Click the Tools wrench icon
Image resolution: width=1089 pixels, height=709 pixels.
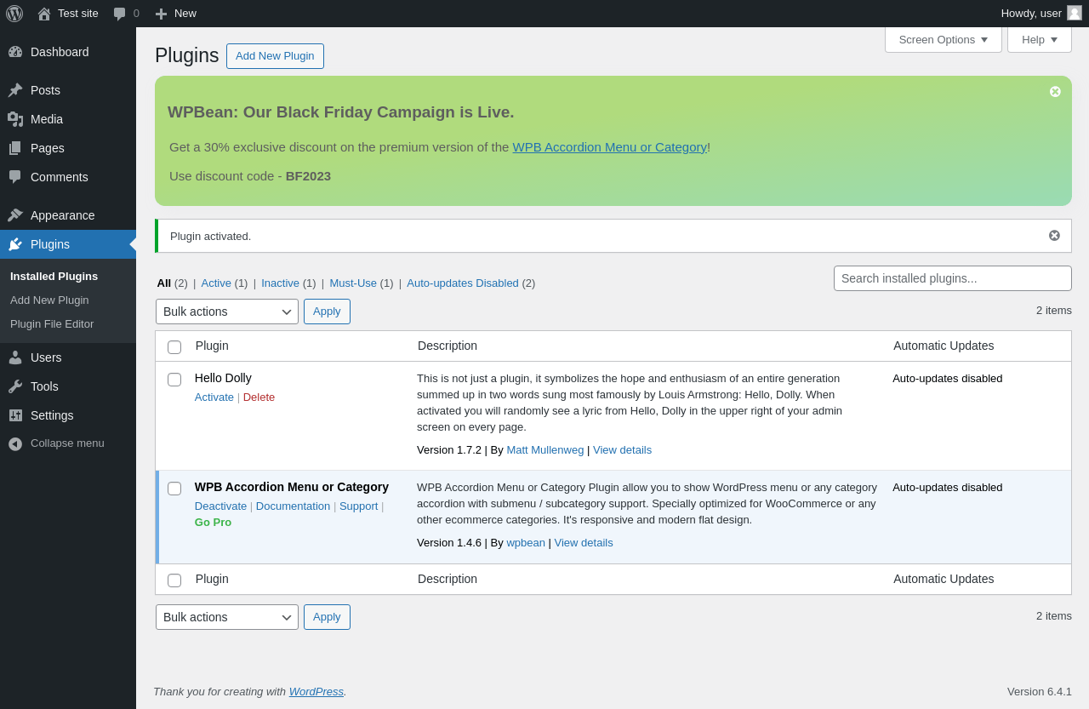pos(15,386)
